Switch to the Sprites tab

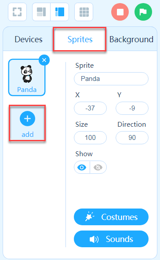(x=80, y=39)
